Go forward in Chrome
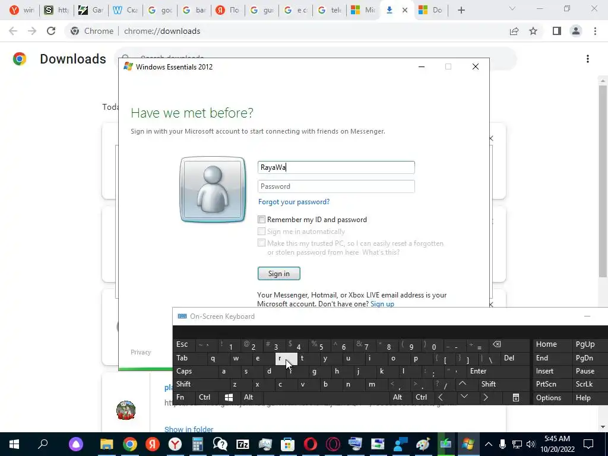This screenshot has width=608, height=456. [x=32, y=31]
